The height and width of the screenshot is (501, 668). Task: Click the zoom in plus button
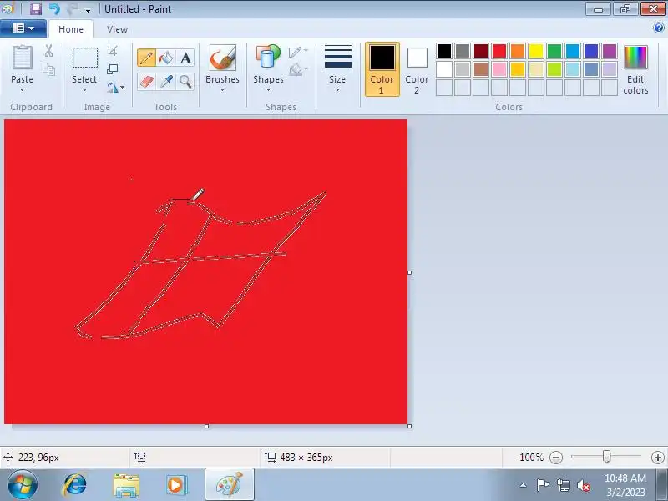(658, 458)
